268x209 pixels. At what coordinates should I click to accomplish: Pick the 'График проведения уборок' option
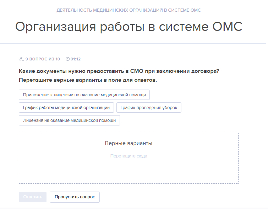tap(149, 108)
